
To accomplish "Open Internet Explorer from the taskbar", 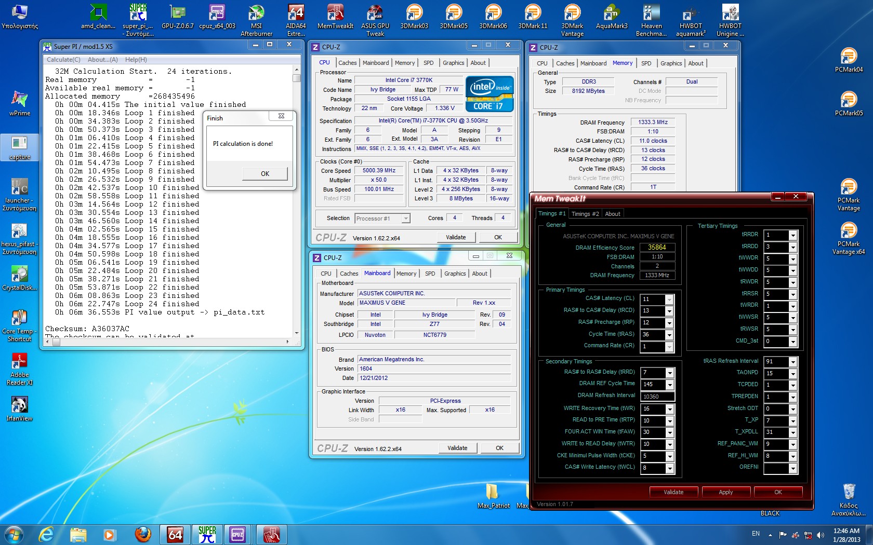I will (47, 534).
